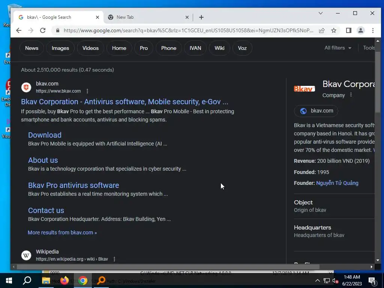The width and height of the screenshot is (384, 288).
Task: Show hidden system tray icons
Action: coord(317,280)
